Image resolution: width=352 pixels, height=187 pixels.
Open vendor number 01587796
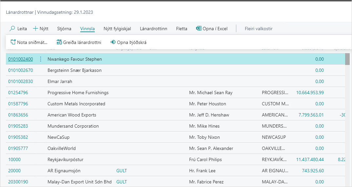tap(18, 104)
